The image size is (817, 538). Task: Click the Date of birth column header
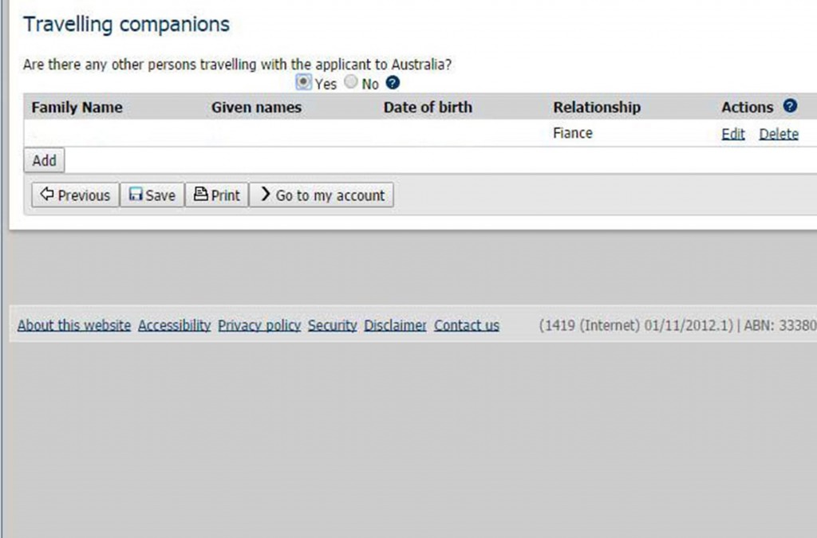click(x=428, y=107)
